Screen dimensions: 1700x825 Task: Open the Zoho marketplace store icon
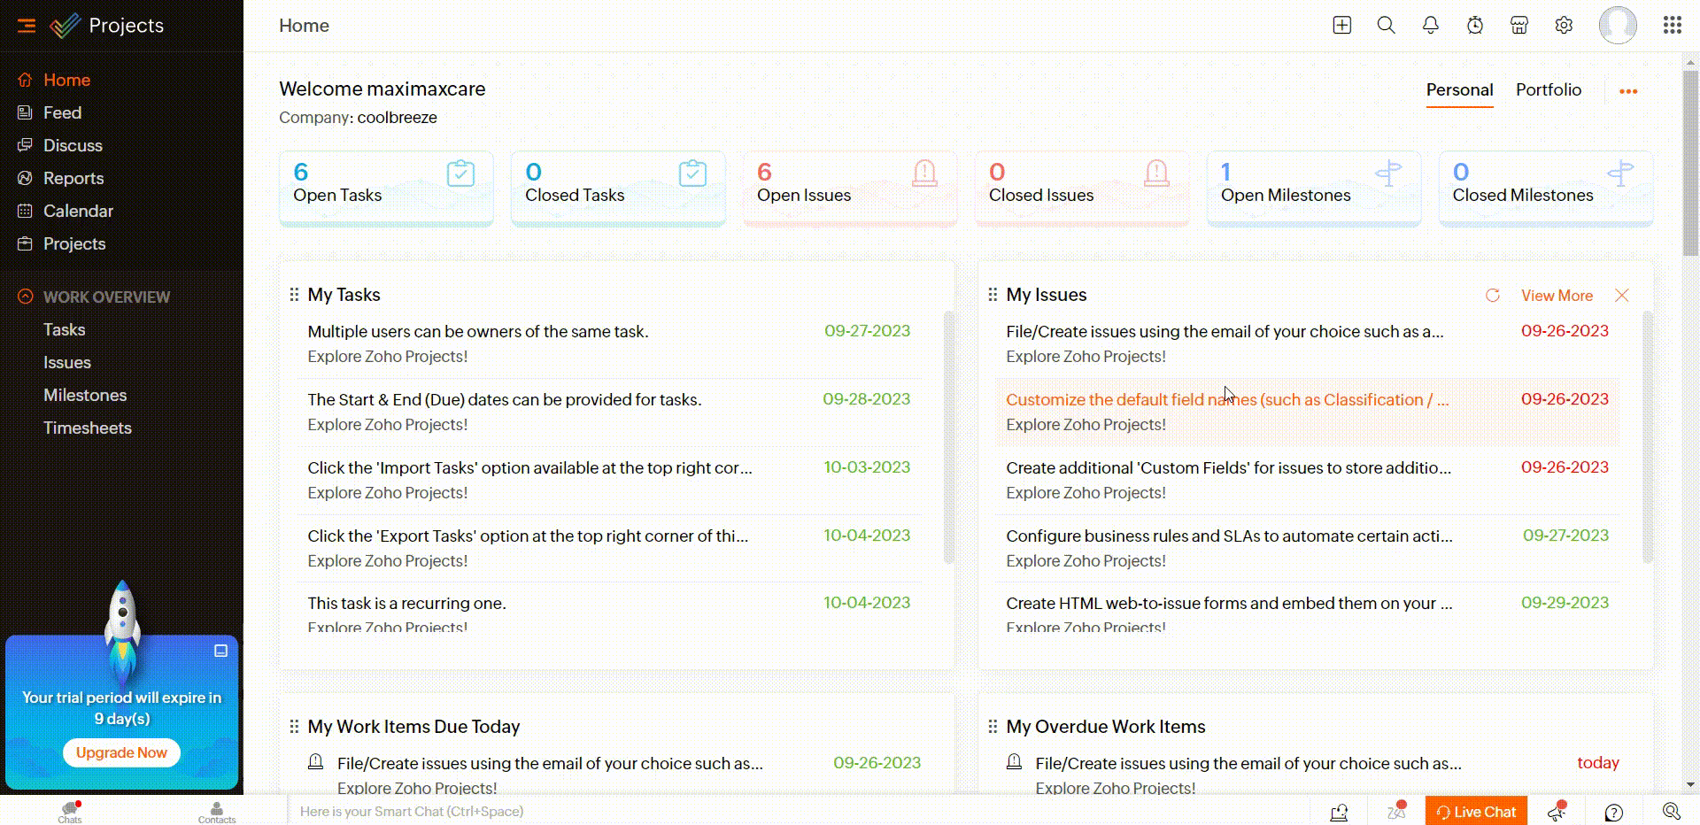1519,25
